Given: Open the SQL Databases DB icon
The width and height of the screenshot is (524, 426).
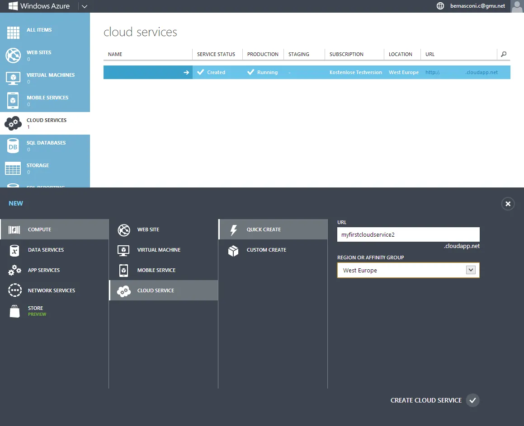Looking at the screenshot, I should coord(13,145).
